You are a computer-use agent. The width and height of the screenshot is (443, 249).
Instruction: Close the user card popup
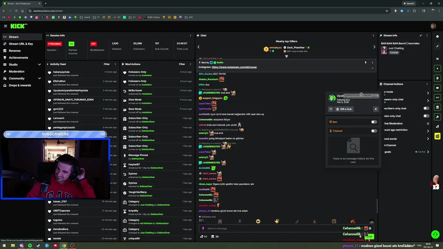click(377, 96)
